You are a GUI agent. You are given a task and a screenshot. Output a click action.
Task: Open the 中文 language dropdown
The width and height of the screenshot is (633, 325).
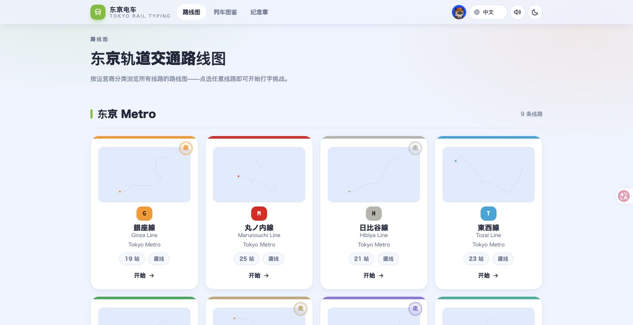[x=488, y=12]
